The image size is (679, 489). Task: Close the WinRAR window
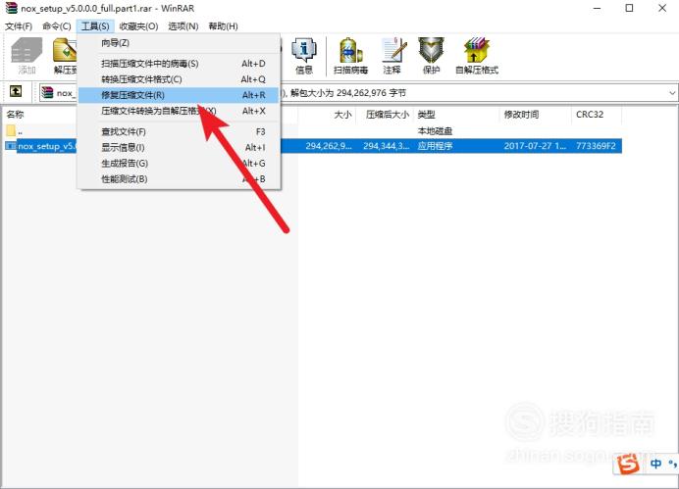click(662, 8)
